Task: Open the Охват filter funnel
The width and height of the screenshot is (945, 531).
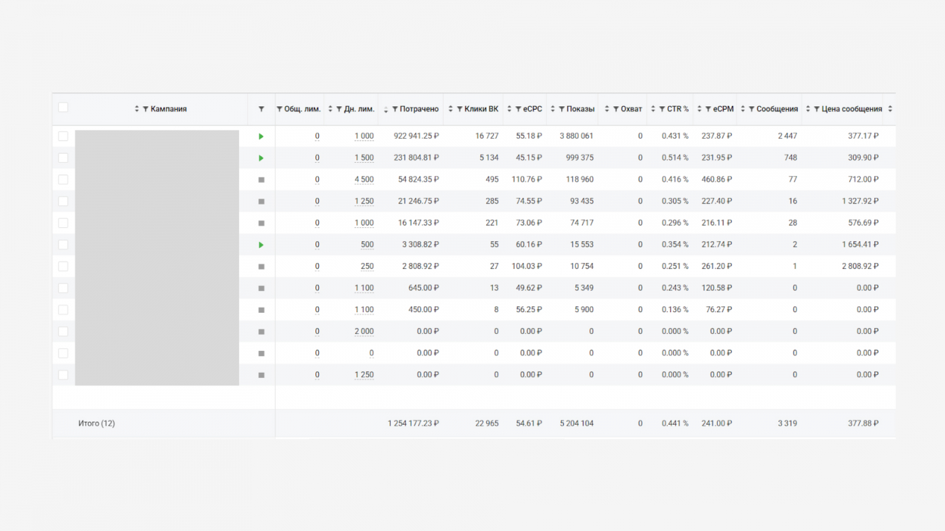Action: click(615, 109)
